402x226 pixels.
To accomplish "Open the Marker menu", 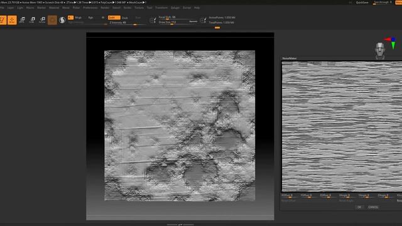I will [x=41, y=8].
